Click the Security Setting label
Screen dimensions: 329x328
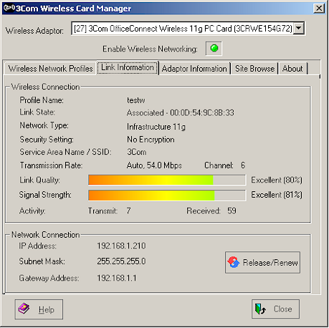coord(47,140)
